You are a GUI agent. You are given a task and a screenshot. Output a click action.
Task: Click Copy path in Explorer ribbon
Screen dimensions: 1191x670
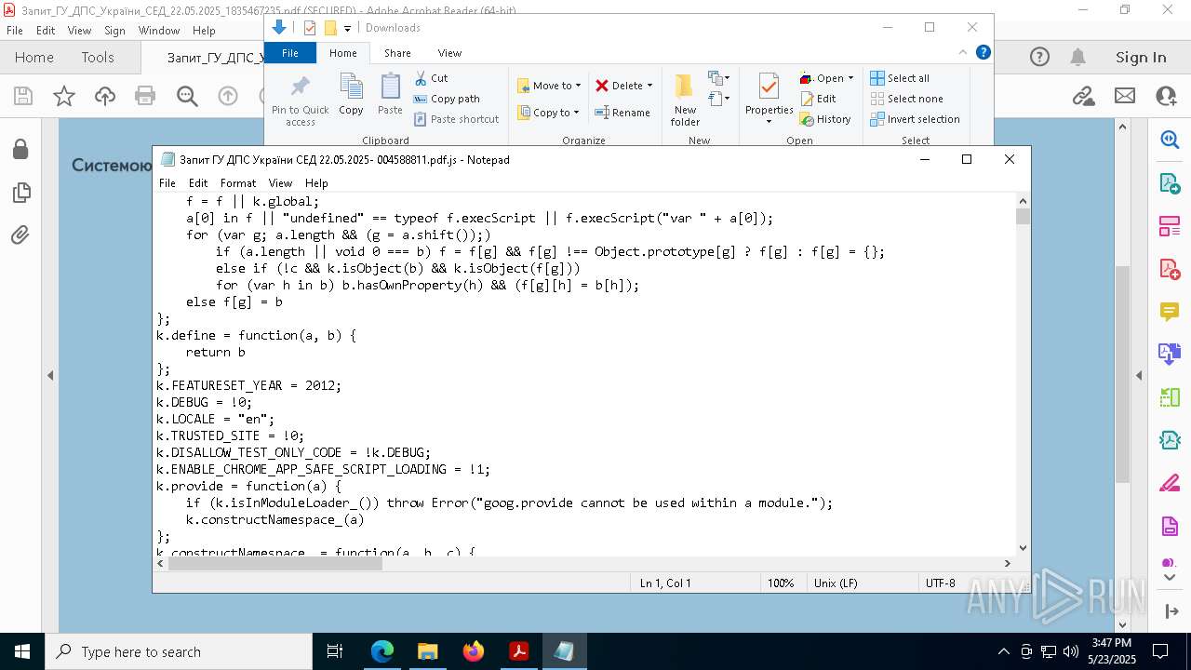click(x=447, y=99)
